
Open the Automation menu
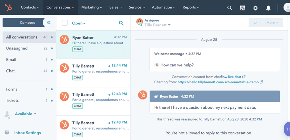click(x=163, y=7)
